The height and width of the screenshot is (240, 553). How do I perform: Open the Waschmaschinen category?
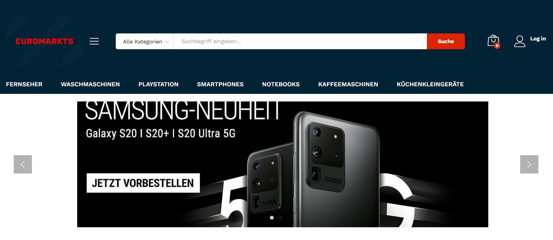[90, 84]
